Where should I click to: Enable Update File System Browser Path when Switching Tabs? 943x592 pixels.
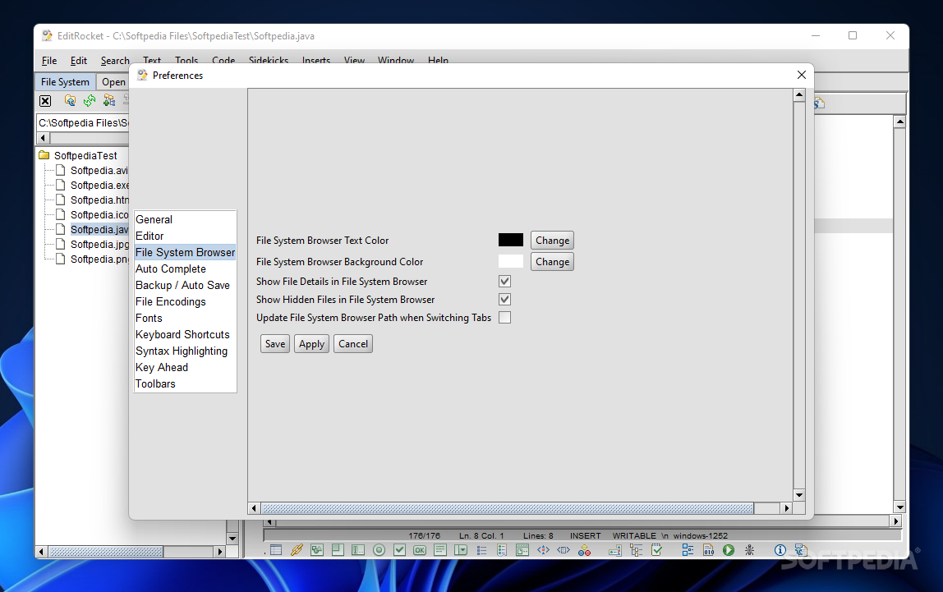pyautogui.click(x=504, y=317)
